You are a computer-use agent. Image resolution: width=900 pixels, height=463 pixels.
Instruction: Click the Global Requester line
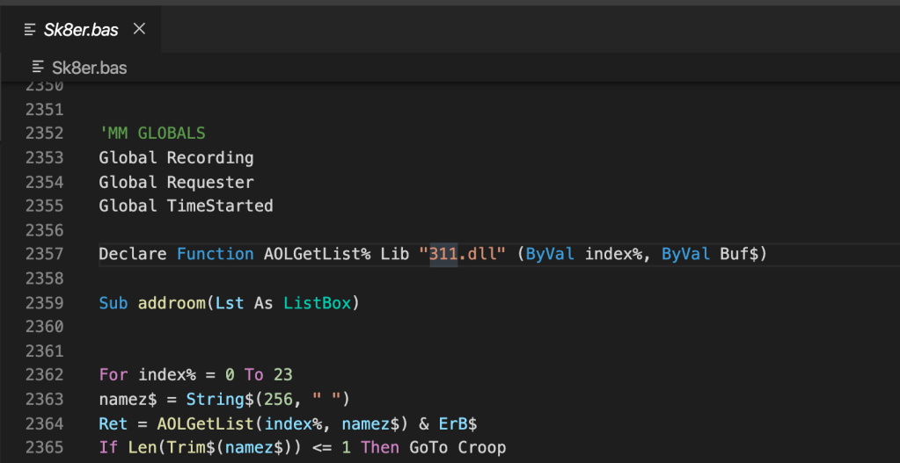pos(176,183)
